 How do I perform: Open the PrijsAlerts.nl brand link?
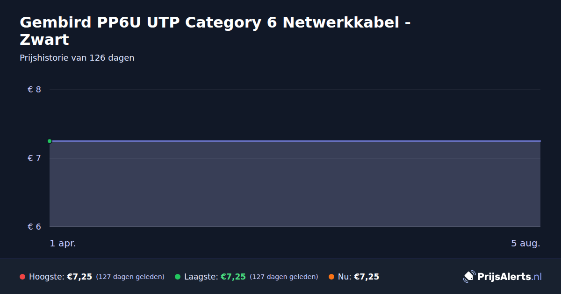(x=503, y=277)
